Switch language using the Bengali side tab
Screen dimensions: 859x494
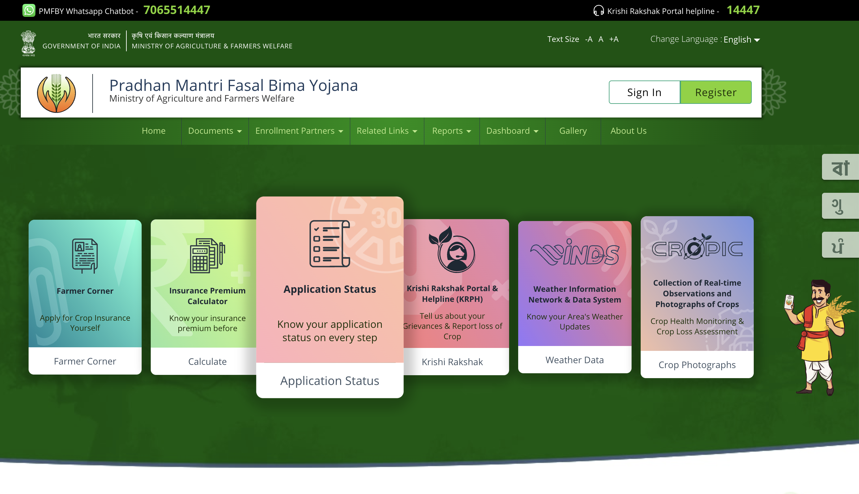click(840, 167)
